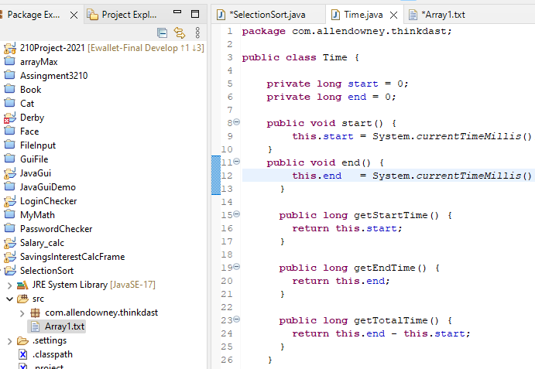535x369 pixels.
Task: Click the FileInput project folder icon
Action: [x=9, y=145]
